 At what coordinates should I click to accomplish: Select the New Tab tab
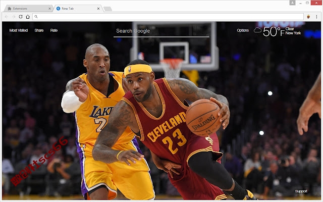point(78,9)
